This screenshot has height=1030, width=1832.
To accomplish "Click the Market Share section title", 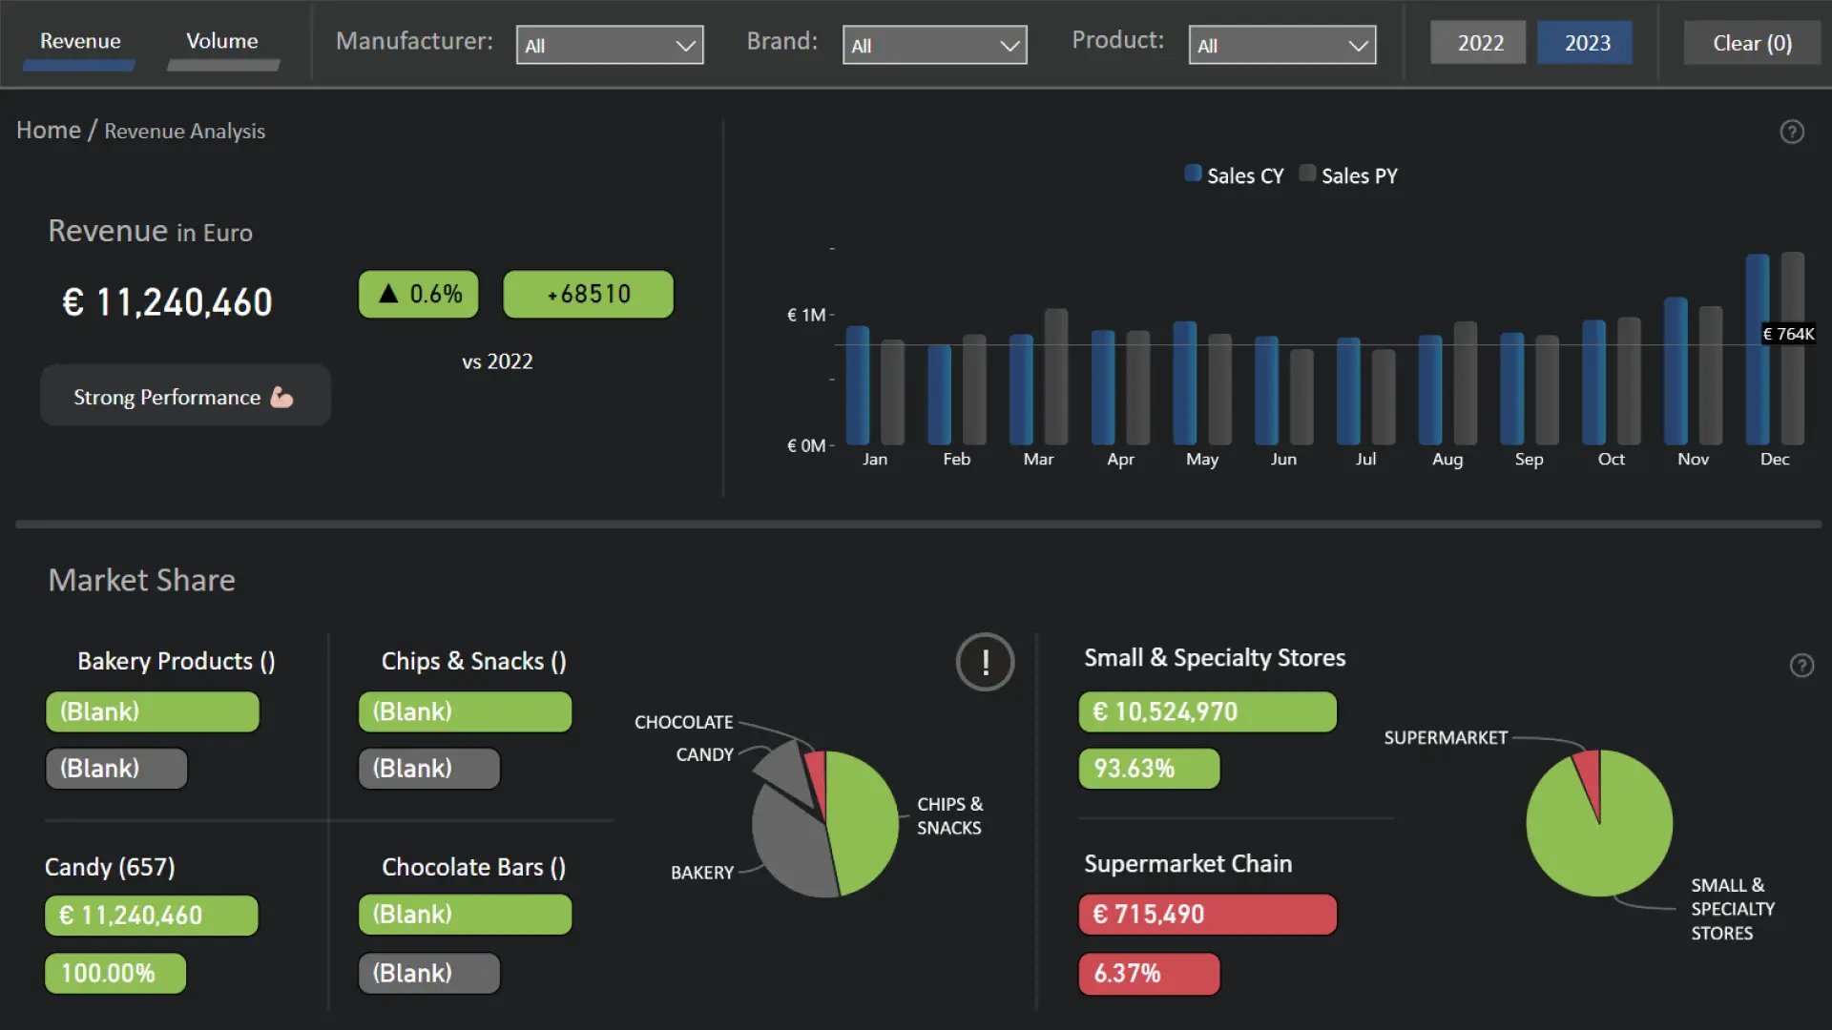I will click(142, 580).
